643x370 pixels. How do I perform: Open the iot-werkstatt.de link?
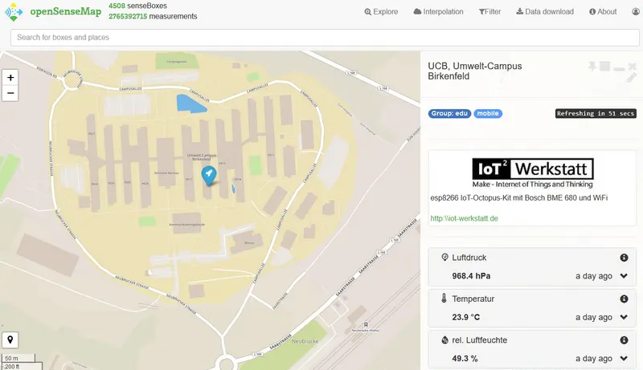click(465, 218)
